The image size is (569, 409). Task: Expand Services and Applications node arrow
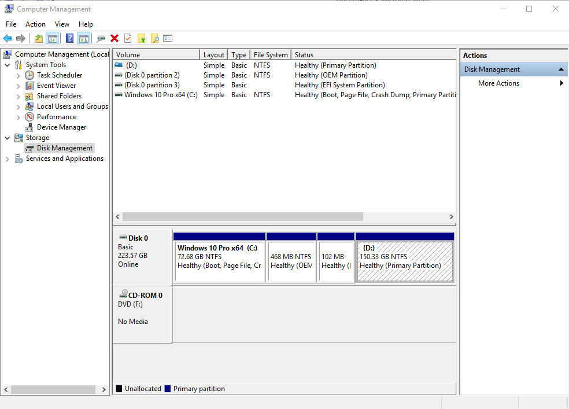8,159
